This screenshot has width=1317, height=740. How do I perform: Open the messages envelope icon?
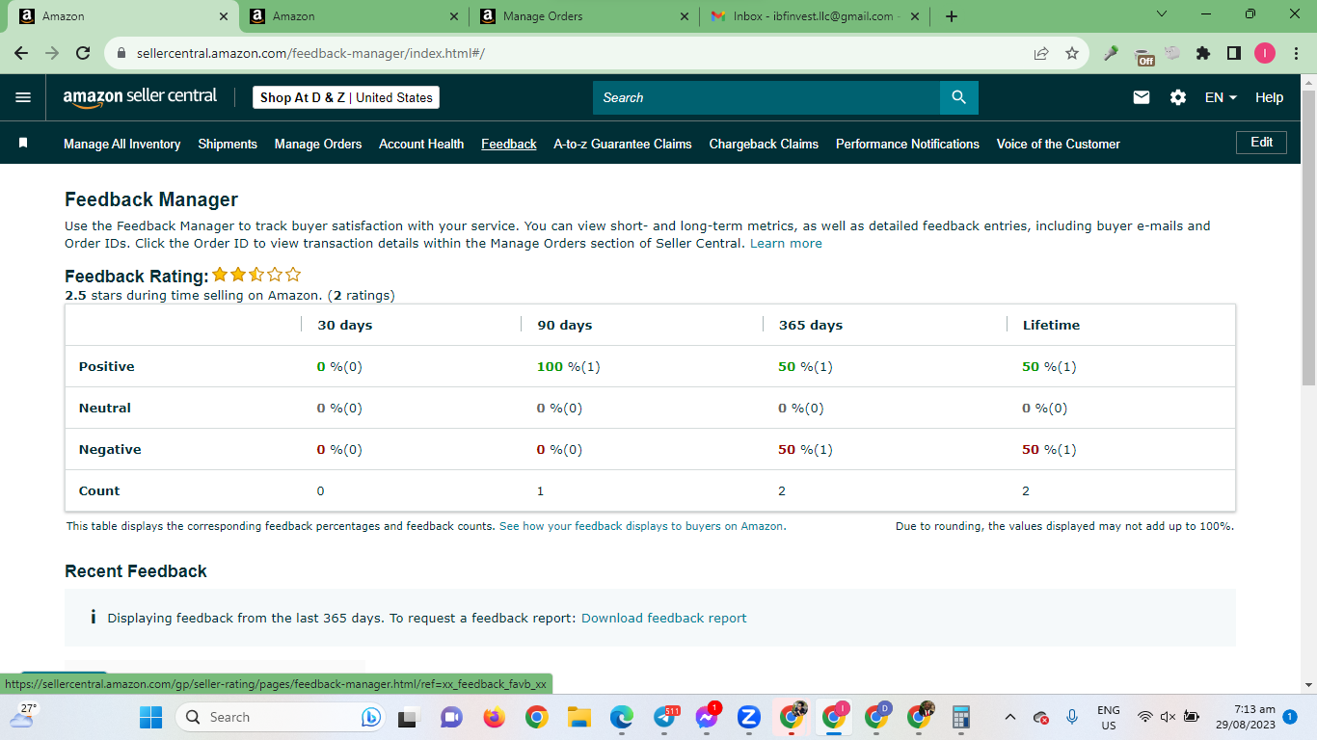pos(1142,97)
